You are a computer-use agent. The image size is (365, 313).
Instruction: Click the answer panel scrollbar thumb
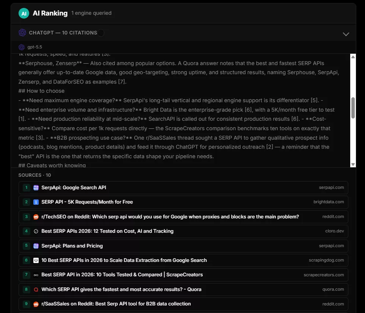[x=353, y=108]
